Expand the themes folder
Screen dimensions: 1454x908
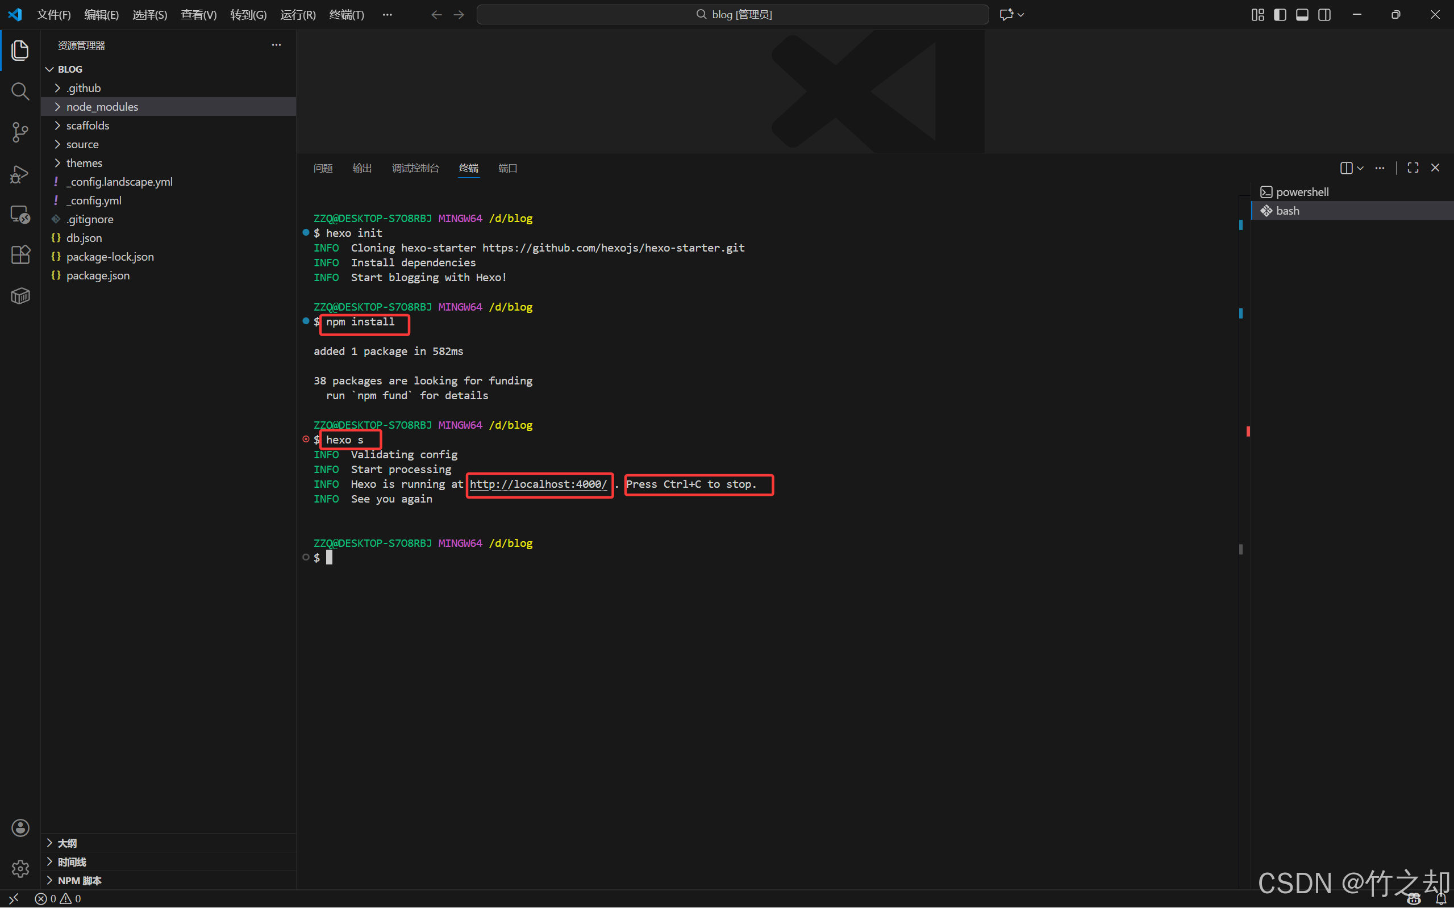coord(84,163)
